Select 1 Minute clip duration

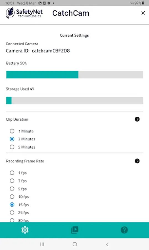pos(22,131)
